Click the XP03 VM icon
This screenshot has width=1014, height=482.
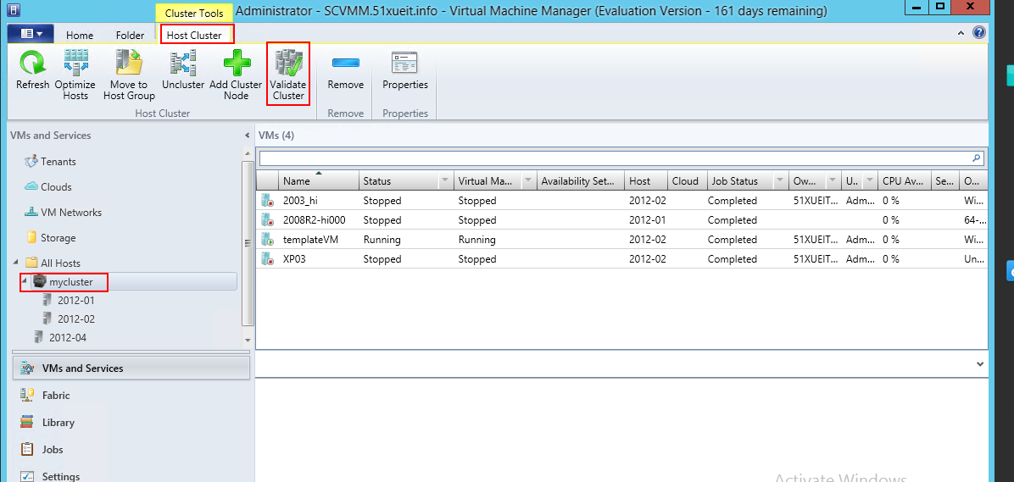coord(267,259)
